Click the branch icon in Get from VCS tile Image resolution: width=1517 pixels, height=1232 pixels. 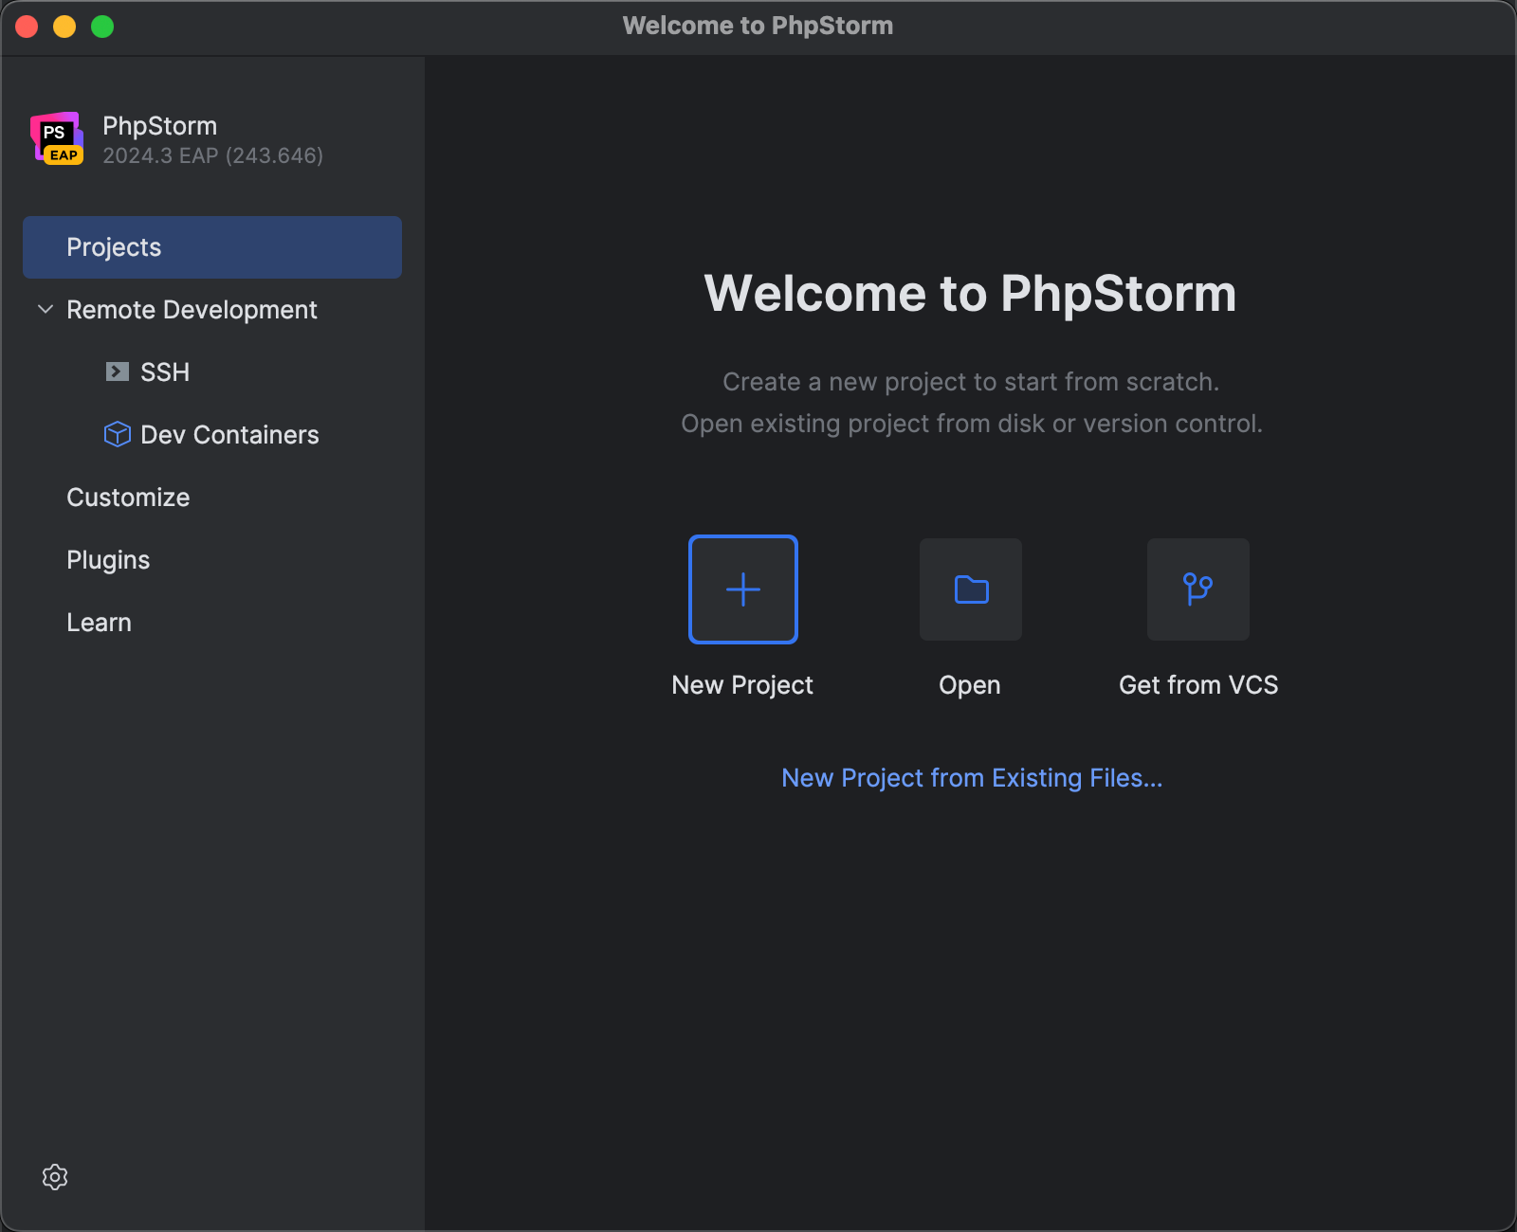[x=1197, y=589]
